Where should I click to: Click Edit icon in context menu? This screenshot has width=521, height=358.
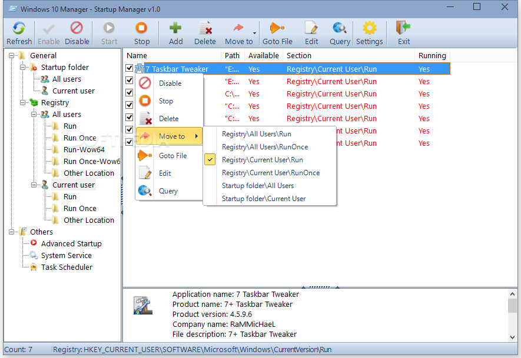[x=145, y=173]
